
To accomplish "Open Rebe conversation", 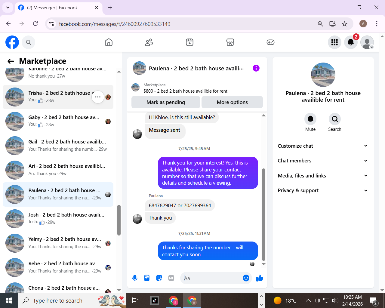I will [x=58, y=267].
